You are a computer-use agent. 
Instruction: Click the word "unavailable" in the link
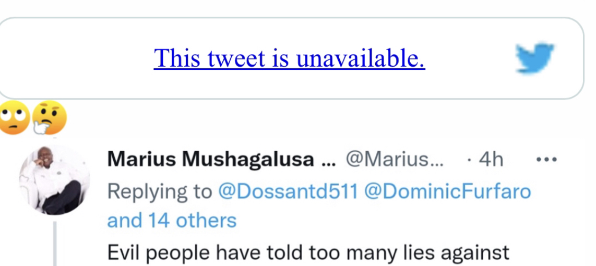pyautogui.click(x=360, y=58)
